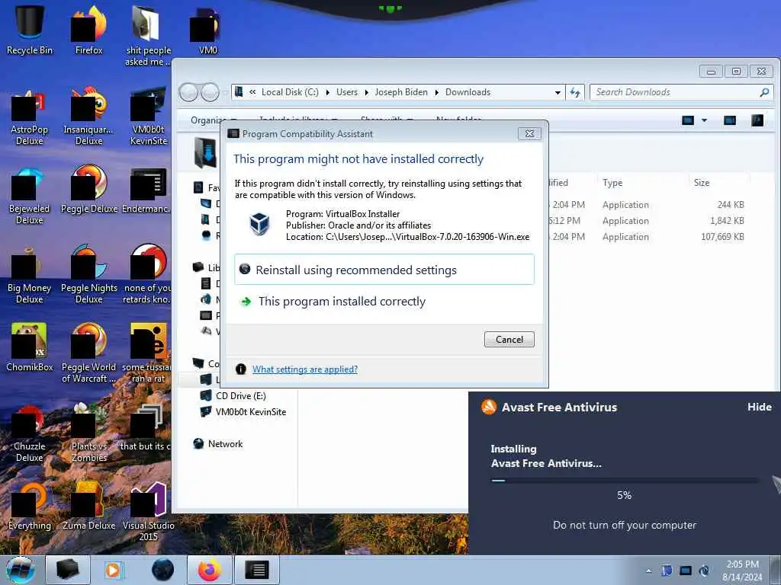
Task: Cancel the Program Compatibility Assistant dialog
Action: point(509,339)
